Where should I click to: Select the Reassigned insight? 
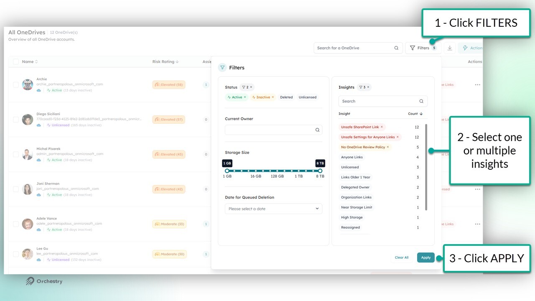click(350, 227)
